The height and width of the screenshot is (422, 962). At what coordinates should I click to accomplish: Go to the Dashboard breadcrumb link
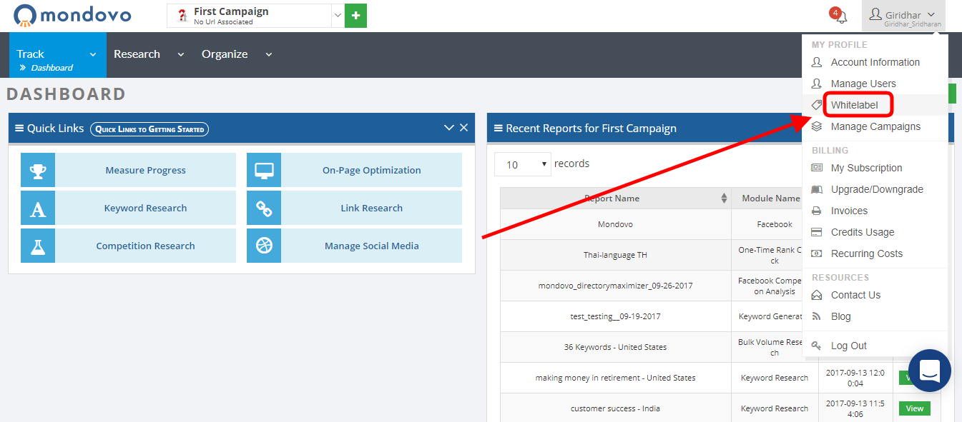[51, 68]
